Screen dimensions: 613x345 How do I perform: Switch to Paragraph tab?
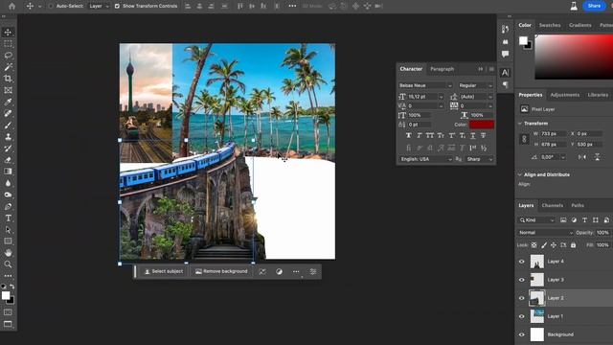tap(443, 69)
